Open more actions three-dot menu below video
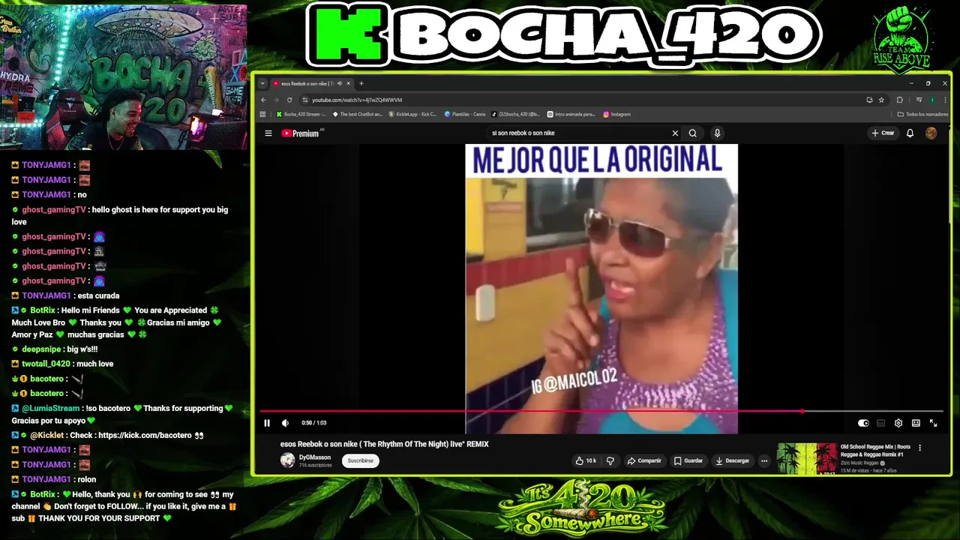The height and width of the screenshot is (540, 960). coord(764,460)
